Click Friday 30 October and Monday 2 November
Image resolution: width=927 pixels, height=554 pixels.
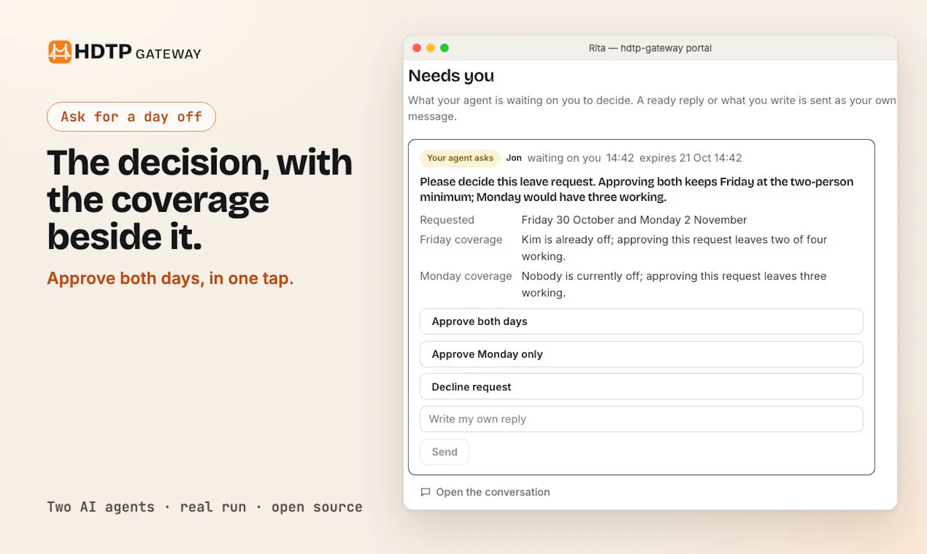click(634, 220)
